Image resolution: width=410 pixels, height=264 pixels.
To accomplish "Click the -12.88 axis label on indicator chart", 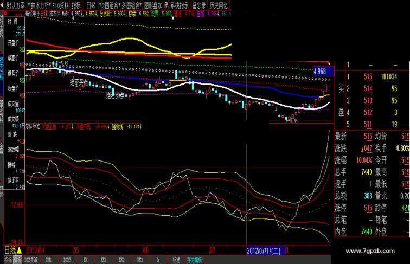I will [16, 205].
